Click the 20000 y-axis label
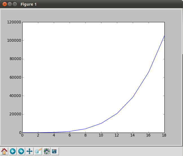Viewport: 183px width, 156px height. click(15, 114)
